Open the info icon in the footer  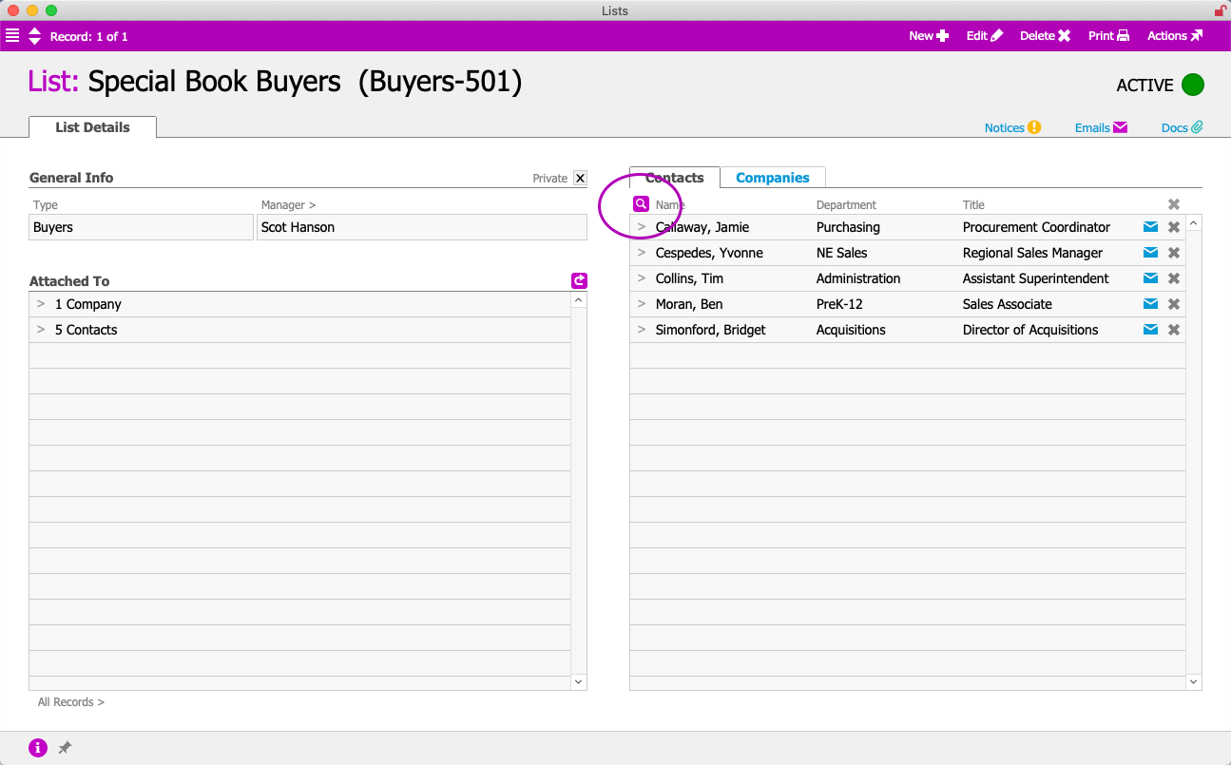38,748
